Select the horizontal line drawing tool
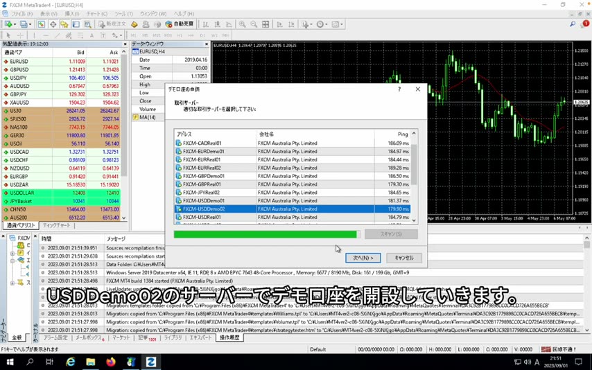This screenshot has height=370, width=592. (46, 35)
